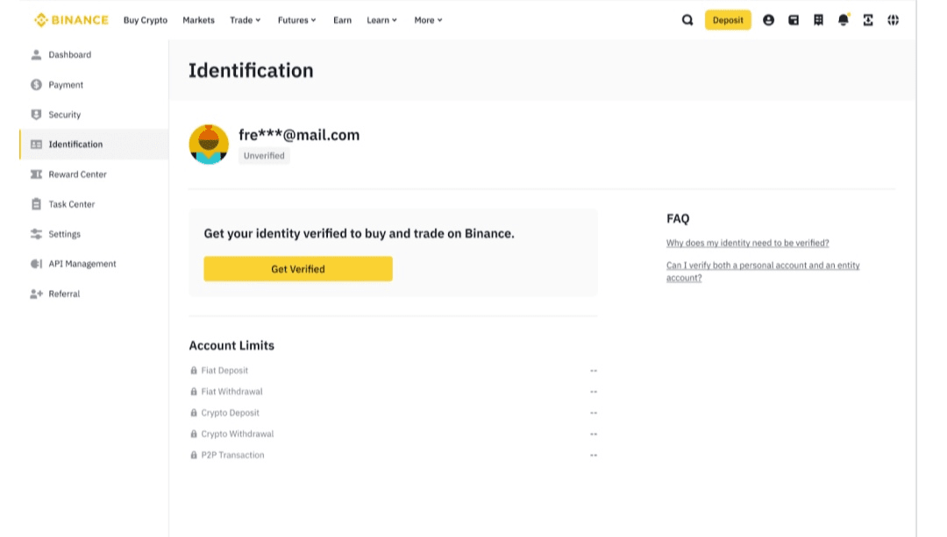Open the language globe icon
Viewport: 947px width, 537px height.
(893, 20)
